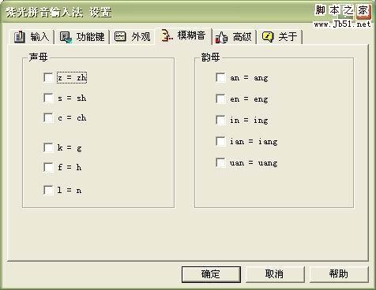Open the 功能键 tab

(x=82, y=37)
